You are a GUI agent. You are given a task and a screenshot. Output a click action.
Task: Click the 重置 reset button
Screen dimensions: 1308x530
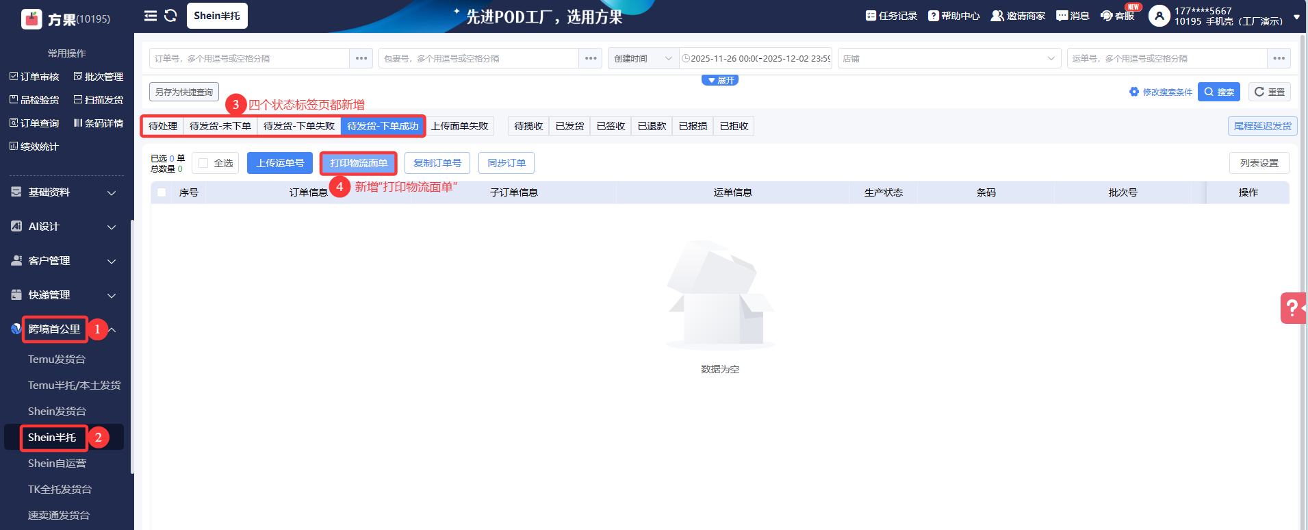coord(1270,92)
